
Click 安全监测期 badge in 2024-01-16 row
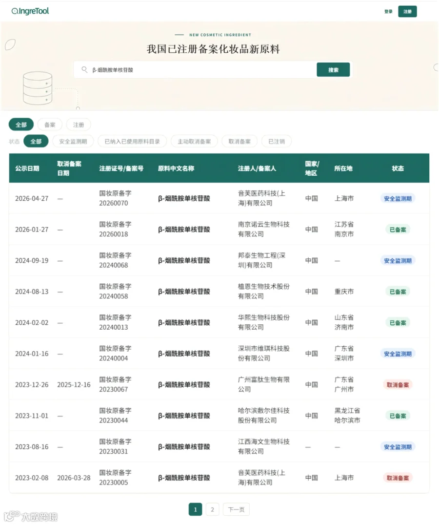[398, 354]
